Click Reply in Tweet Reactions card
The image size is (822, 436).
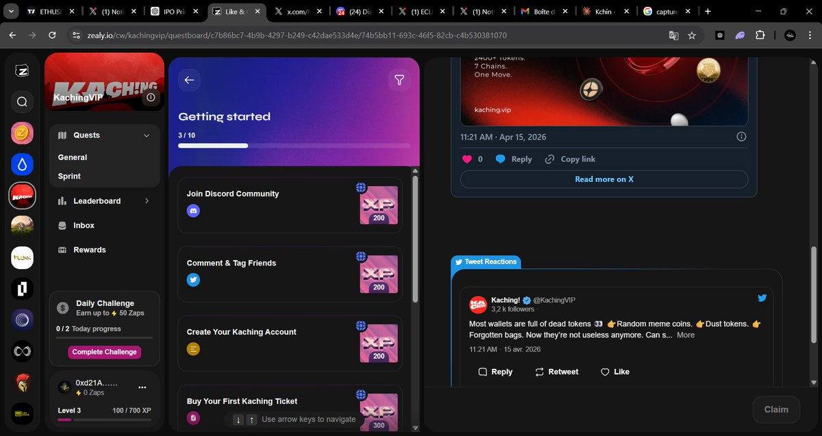click(x=495, y=372)
